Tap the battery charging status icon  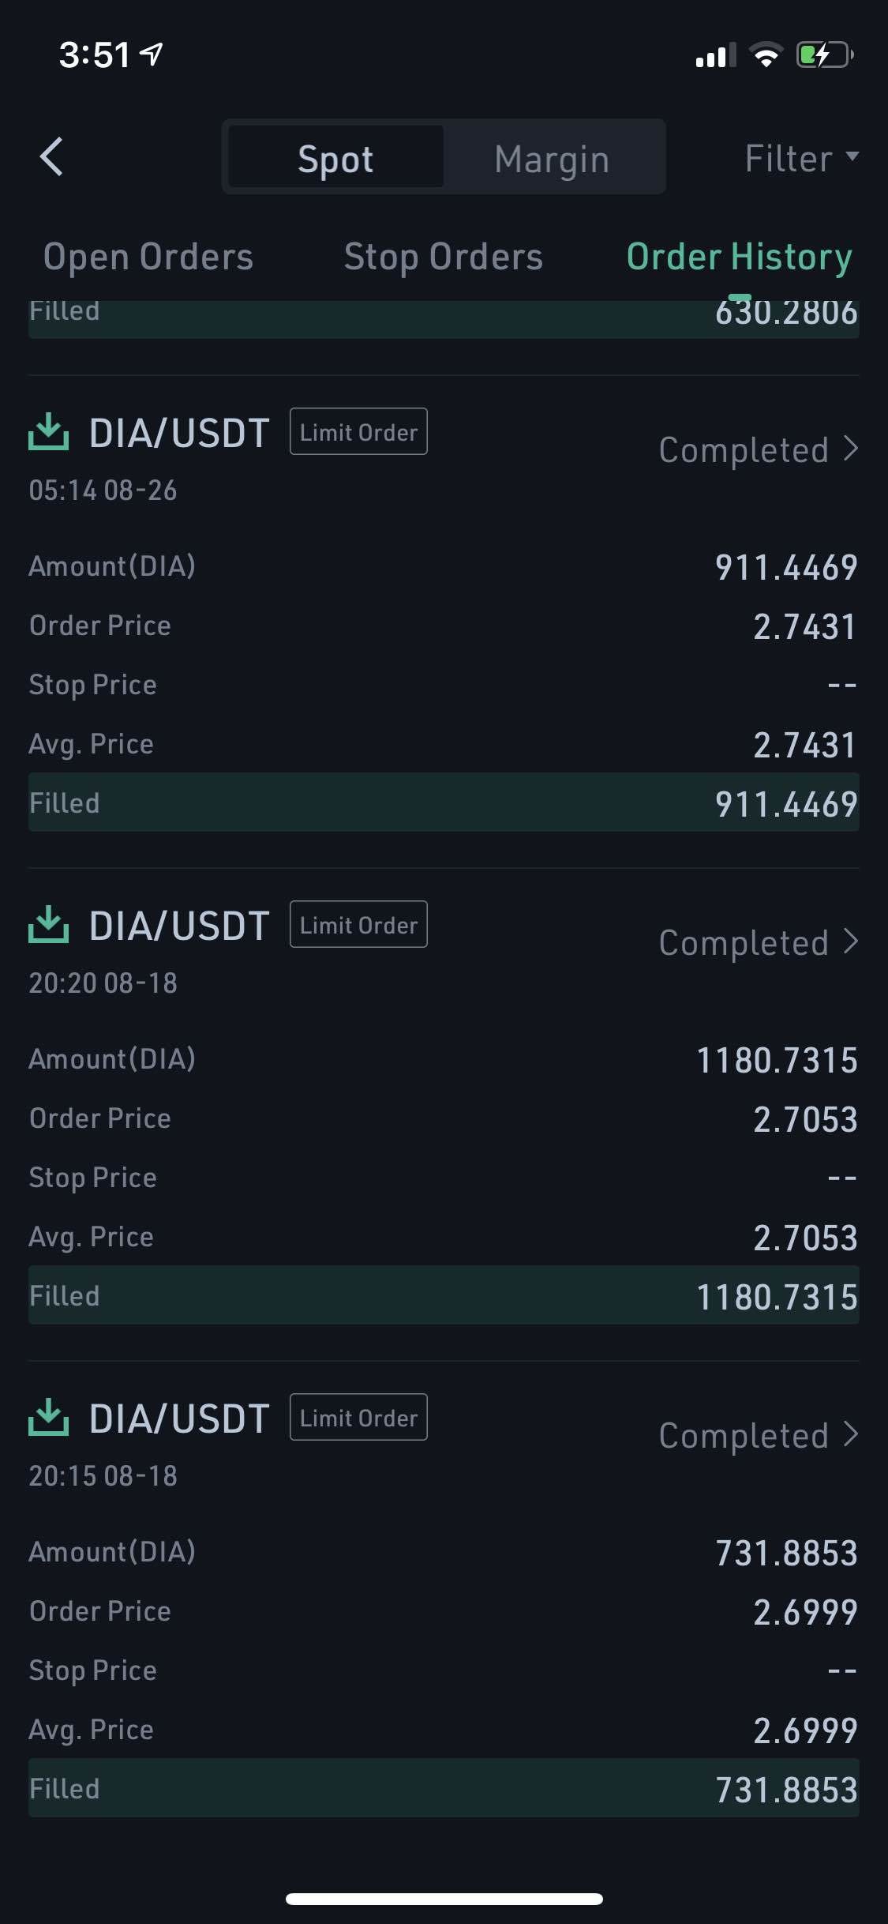(x=825, y=55)
